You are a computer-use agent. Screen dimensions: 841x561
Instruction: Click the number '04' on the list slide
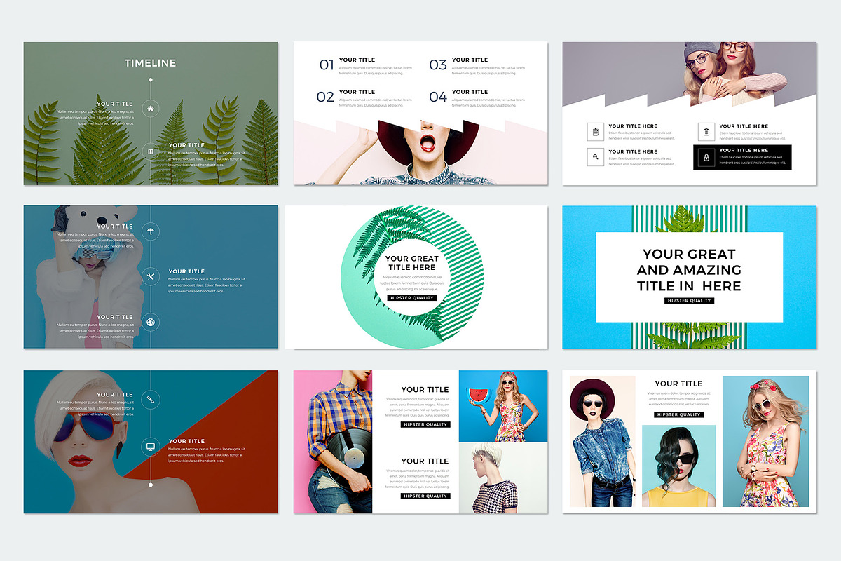[x=438, y=97]
